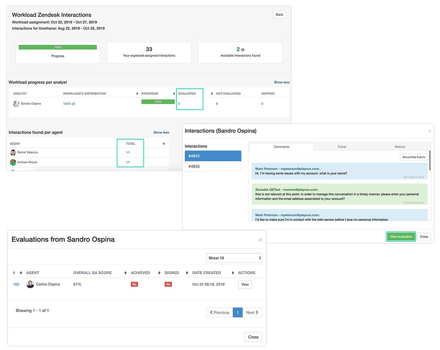This screenshot has height=350, width=440.
Task: Click the Show/Hide Events button
Action: (414, 157)
